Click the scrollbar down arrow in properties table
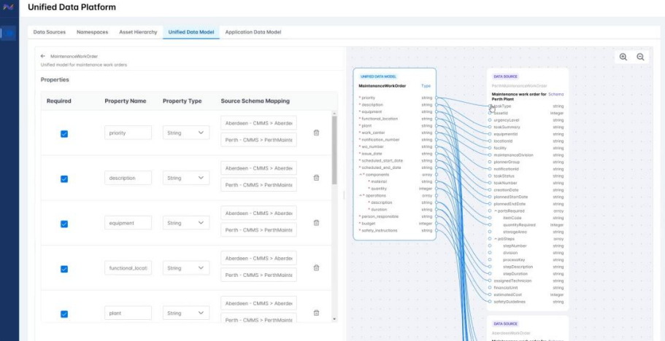The height and width of the screenshot is (341, 665). (x=334, y=319)
